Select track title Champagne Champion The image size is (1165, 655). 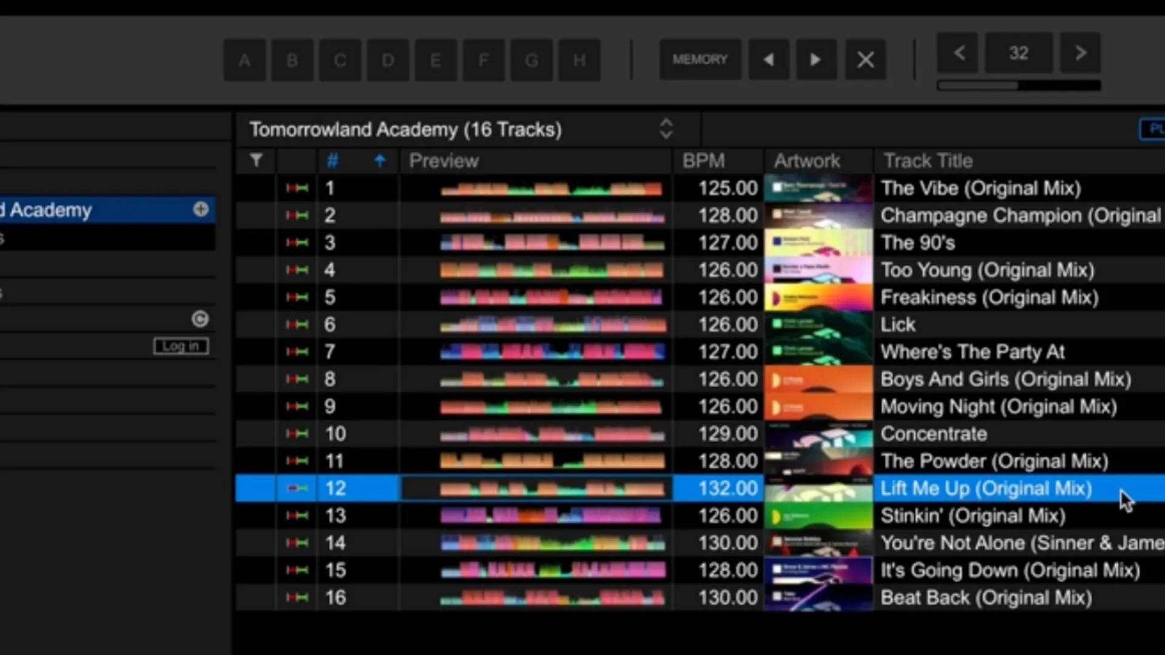coord(1021,215)
